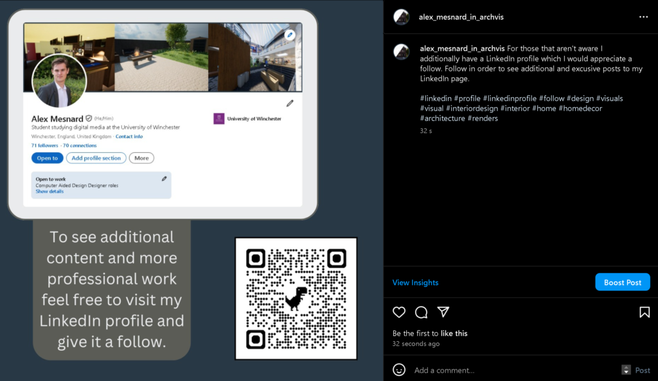This screenshot has width=658, height=381.
Task: Click the University of Winchester school name
Action: click(254, 119)
